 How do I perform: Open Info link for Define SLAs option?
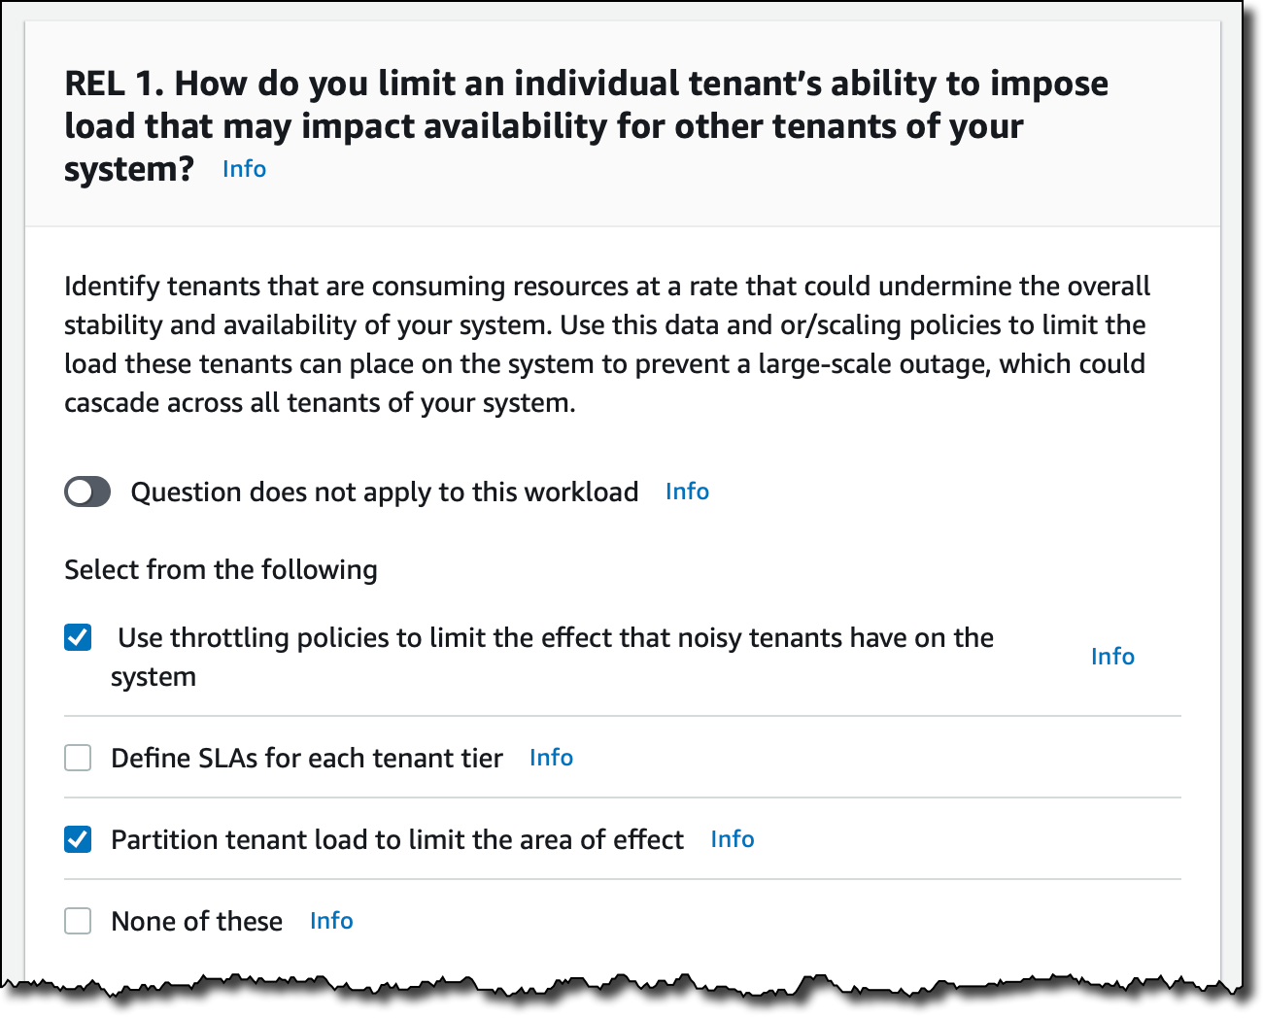(x=551, y=758)
